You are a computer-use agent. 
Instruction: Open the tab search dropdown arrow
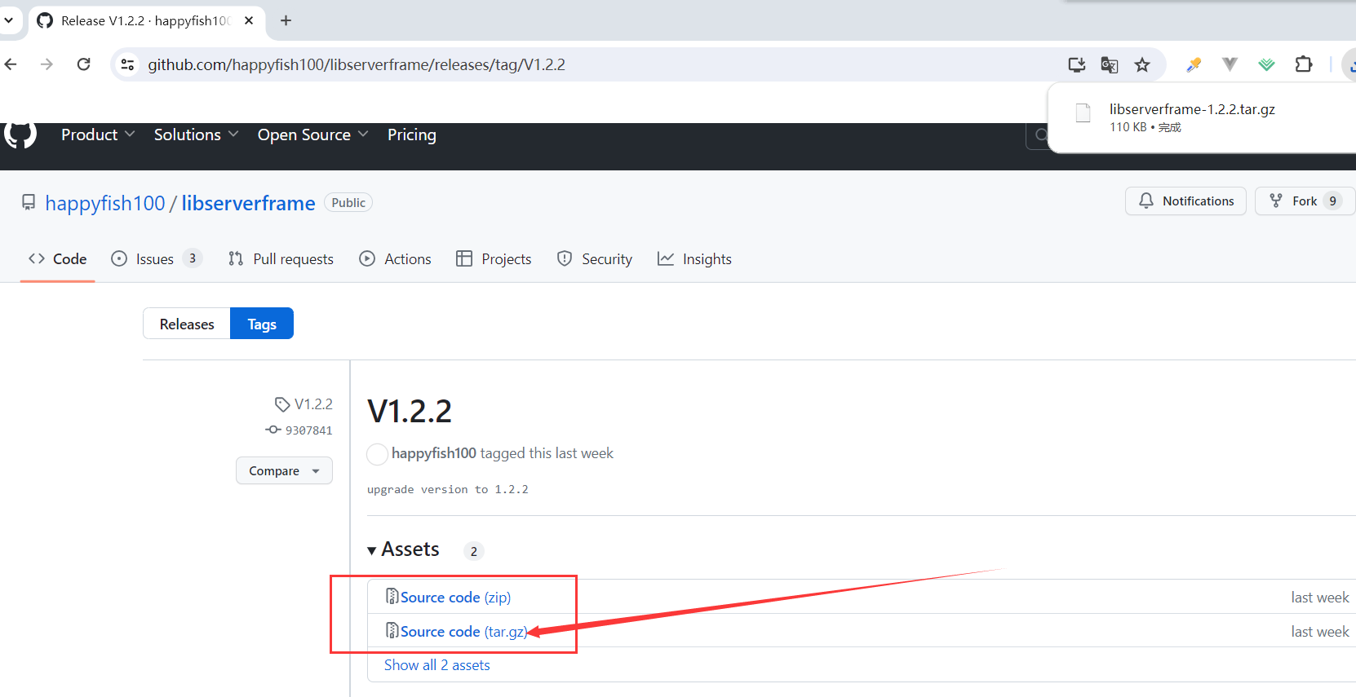tap(8, 20)
